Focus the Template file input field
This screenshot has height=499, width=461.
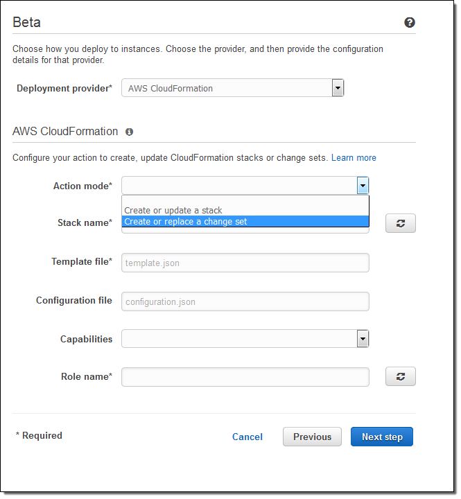click(x=245, y=263)
